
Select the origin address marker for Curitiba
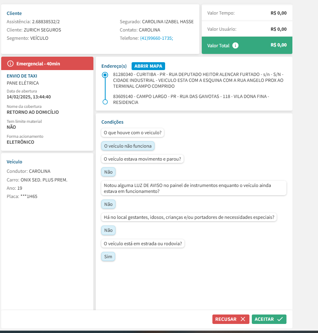105,75
